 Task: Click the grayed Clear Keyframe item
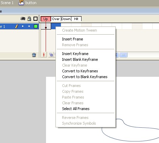pos(86,65)
